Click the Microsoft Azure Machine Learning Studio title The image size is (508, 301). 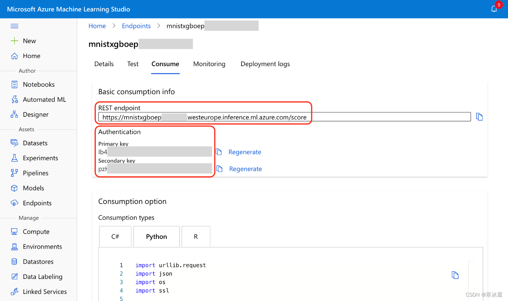coord(69,9)
